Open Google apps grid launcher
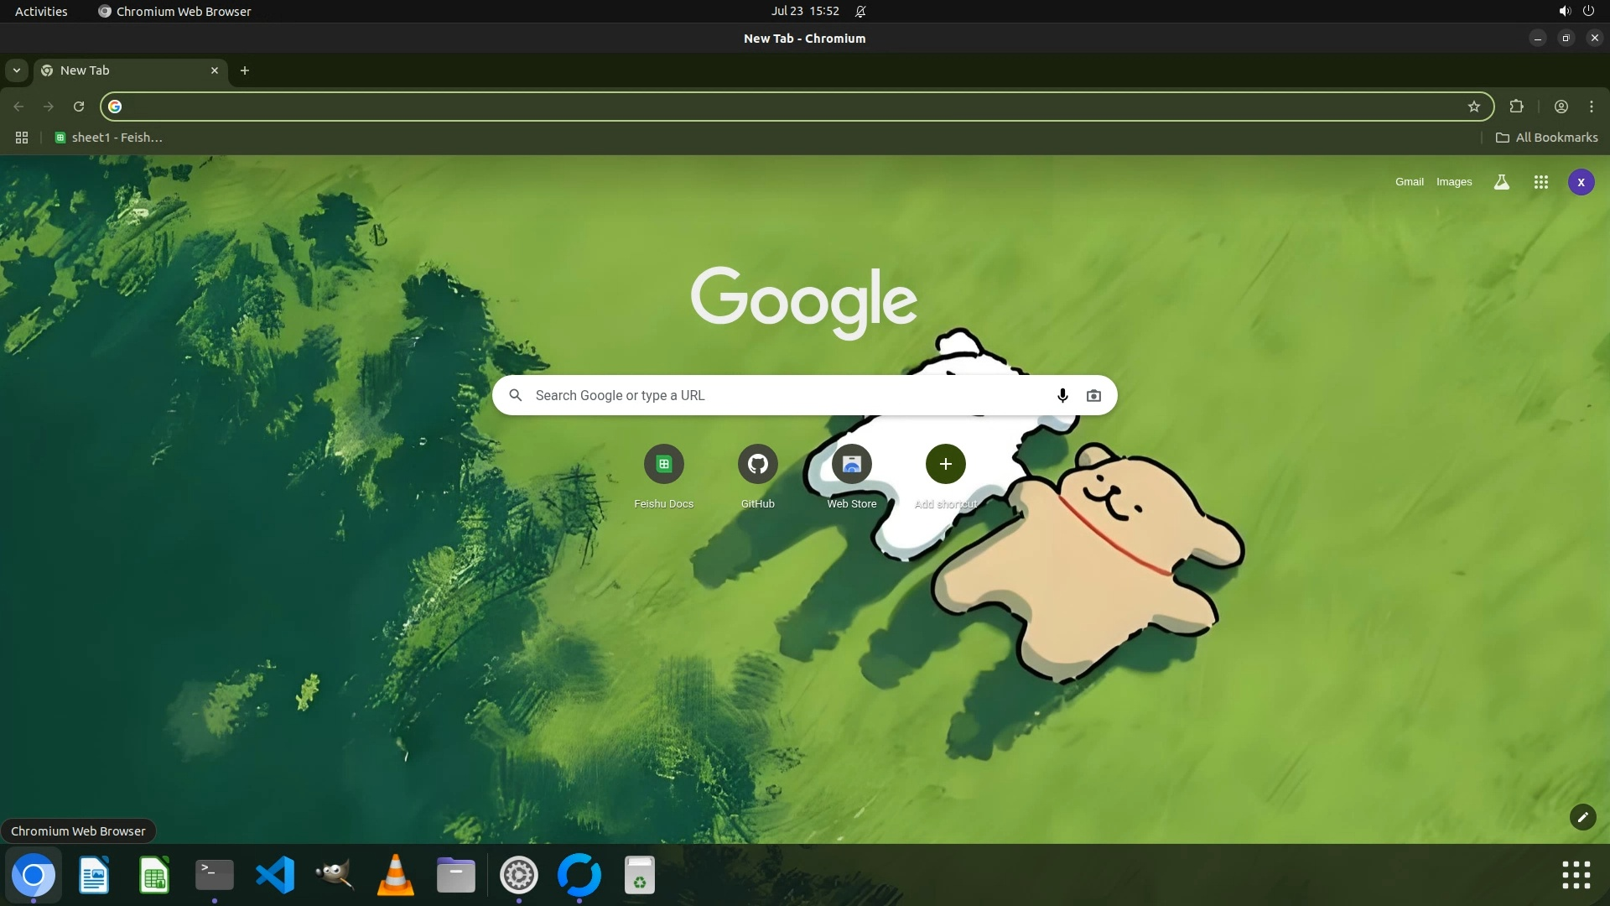Image resolution: width=1610 pixels, height=906 pixels. [x=1540, y=182]
